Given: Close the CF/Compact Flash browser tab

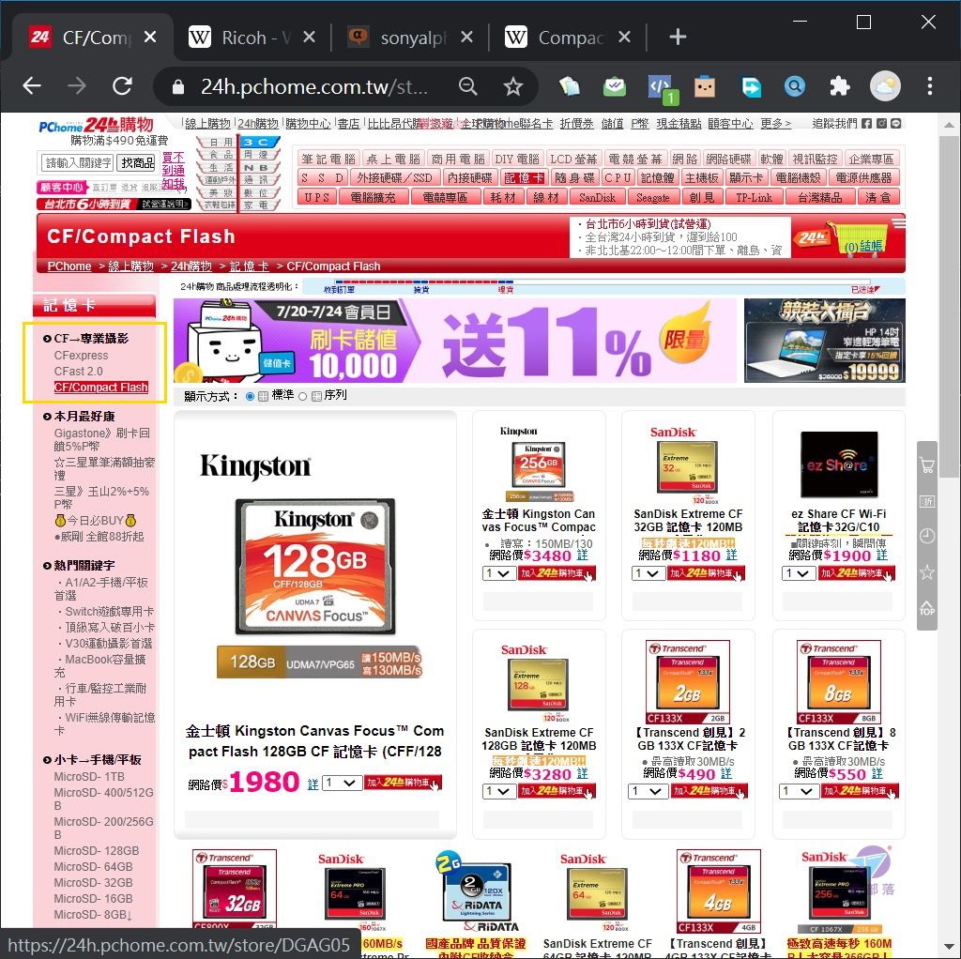Looking at the screenshot, I should (150, 38).
